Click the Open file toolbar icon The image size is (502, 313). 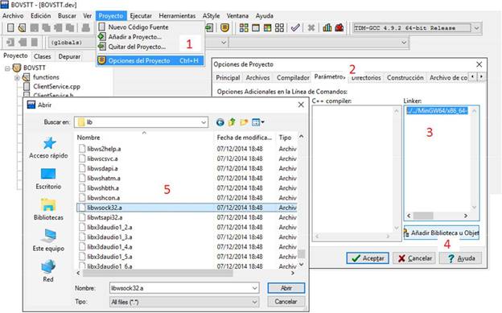point(22,28)
